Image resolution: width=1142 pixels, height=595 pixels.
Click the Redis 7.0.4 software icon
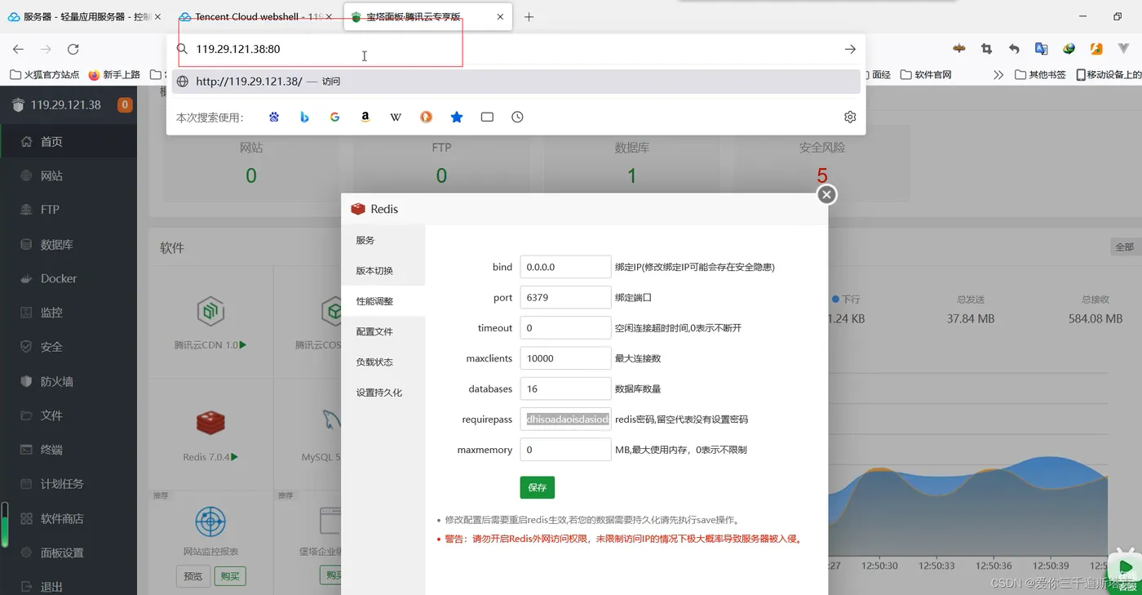[x=210, y=422]
